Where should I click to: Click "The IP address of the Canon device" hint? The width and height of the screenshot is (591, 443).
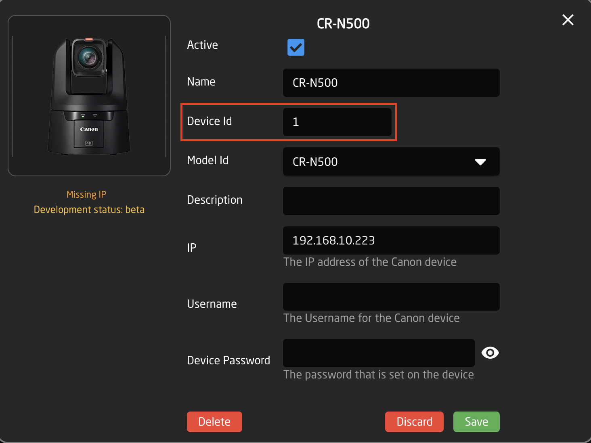pos(370,262)
